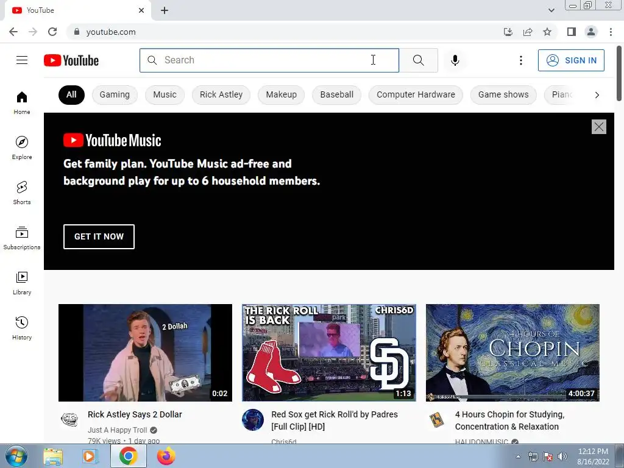Open Shorts in the sidebar
Viewport: 624px width, 468px height.
pos(22,193)
